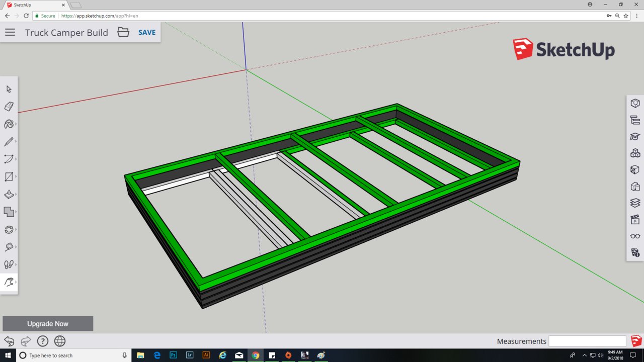Select the SketchUp browser tab
Viewport: 644px width, 362px height.
coord(34,5)
